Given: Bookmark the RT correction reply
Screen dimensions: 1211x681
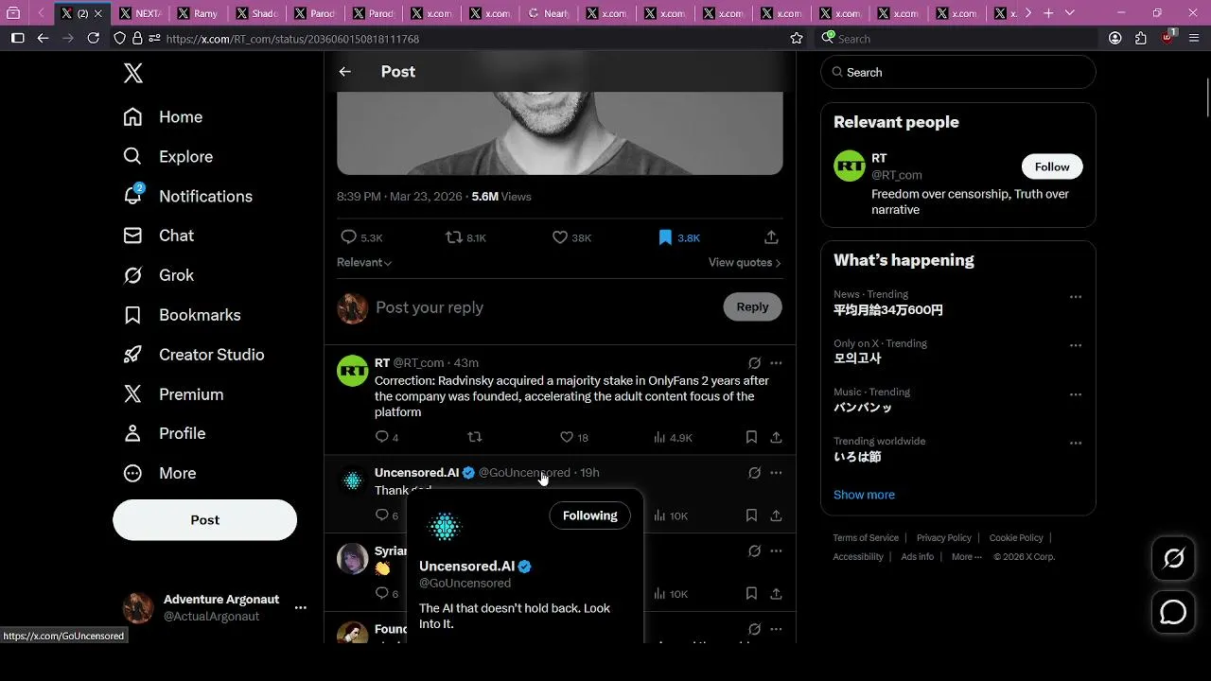Looking at the screenshot, I should [x=751, y=437].
